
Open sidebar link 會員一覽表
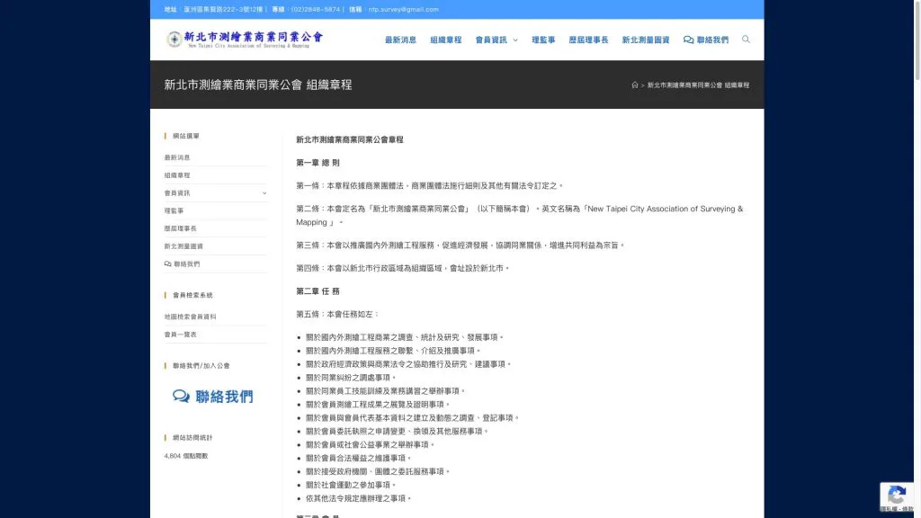(180, 335)
